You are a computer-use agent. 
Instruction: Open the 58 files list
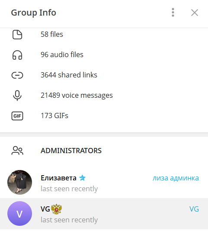[x=104, y=34]
